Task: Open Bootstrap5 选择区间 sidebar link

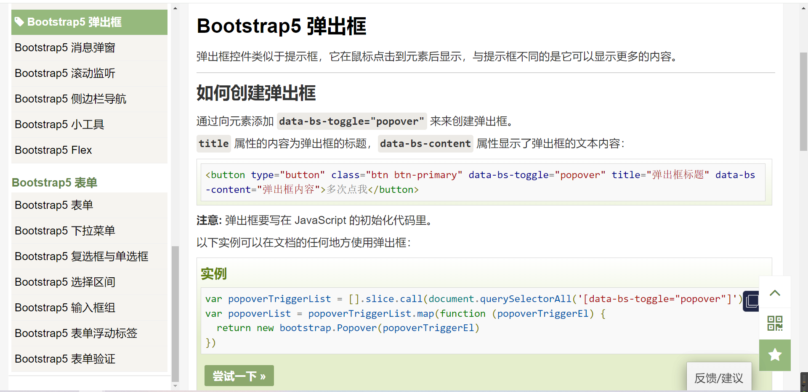Action: coord(65,282)
